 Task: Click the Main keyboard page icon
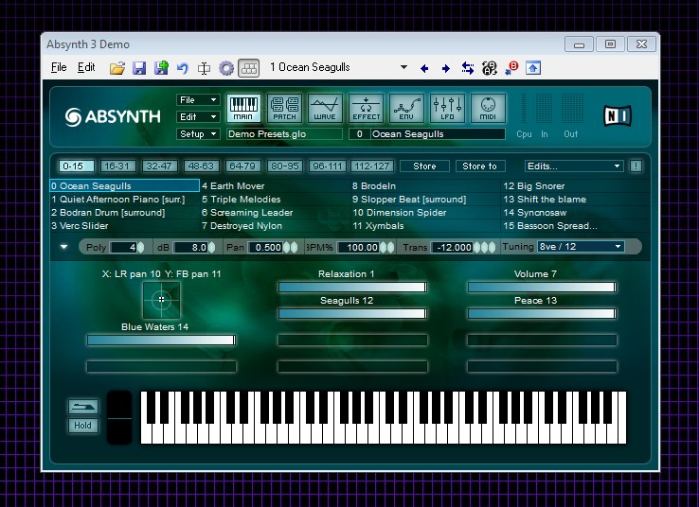[243, 109]
